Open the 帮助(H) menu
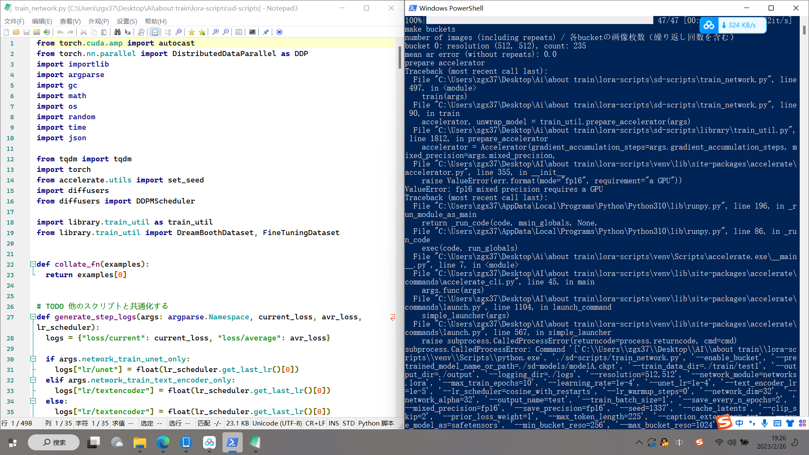Screen dimensions: 809x455 (155, 21)
